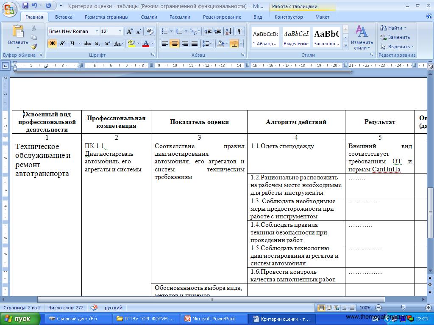Open the font color dropdown arrow
Screen dimensions: 434x325
[152, 44]
